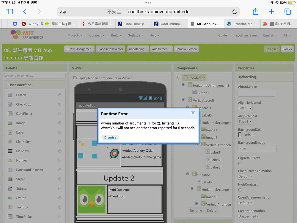Screen dimensions: 297x223
Task: Toggle the BigDefaultText checkbox
Action: click(x=240, y=164)
